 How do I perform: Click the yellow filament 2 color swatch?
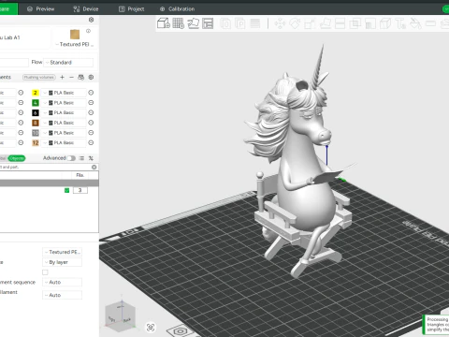click(x=36, y=93)
